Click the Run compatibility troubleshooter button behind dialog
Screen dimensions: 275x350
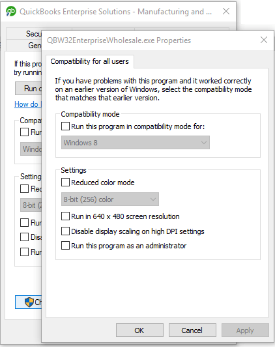coord(29,89)
